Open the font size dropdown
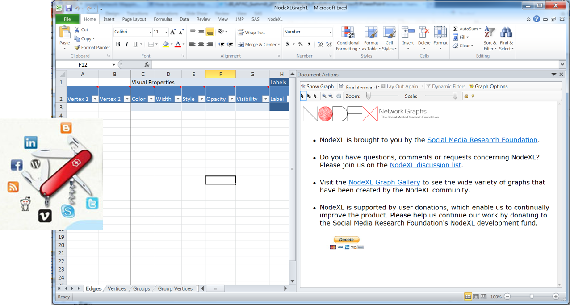Image resolution: width=570 pixels, height=305 pixels. [166, 32]
